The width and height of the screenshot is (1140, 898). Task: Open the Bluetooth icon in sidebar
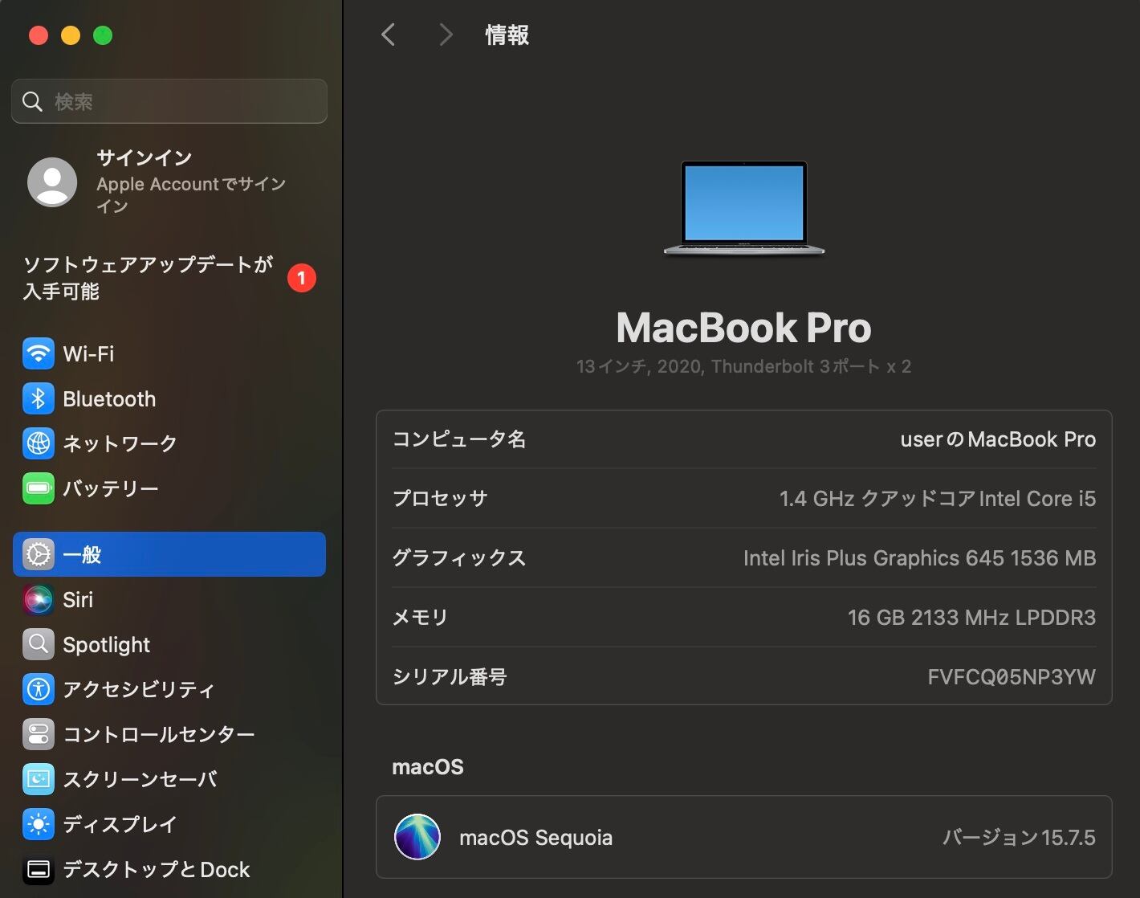coord(38,398)
